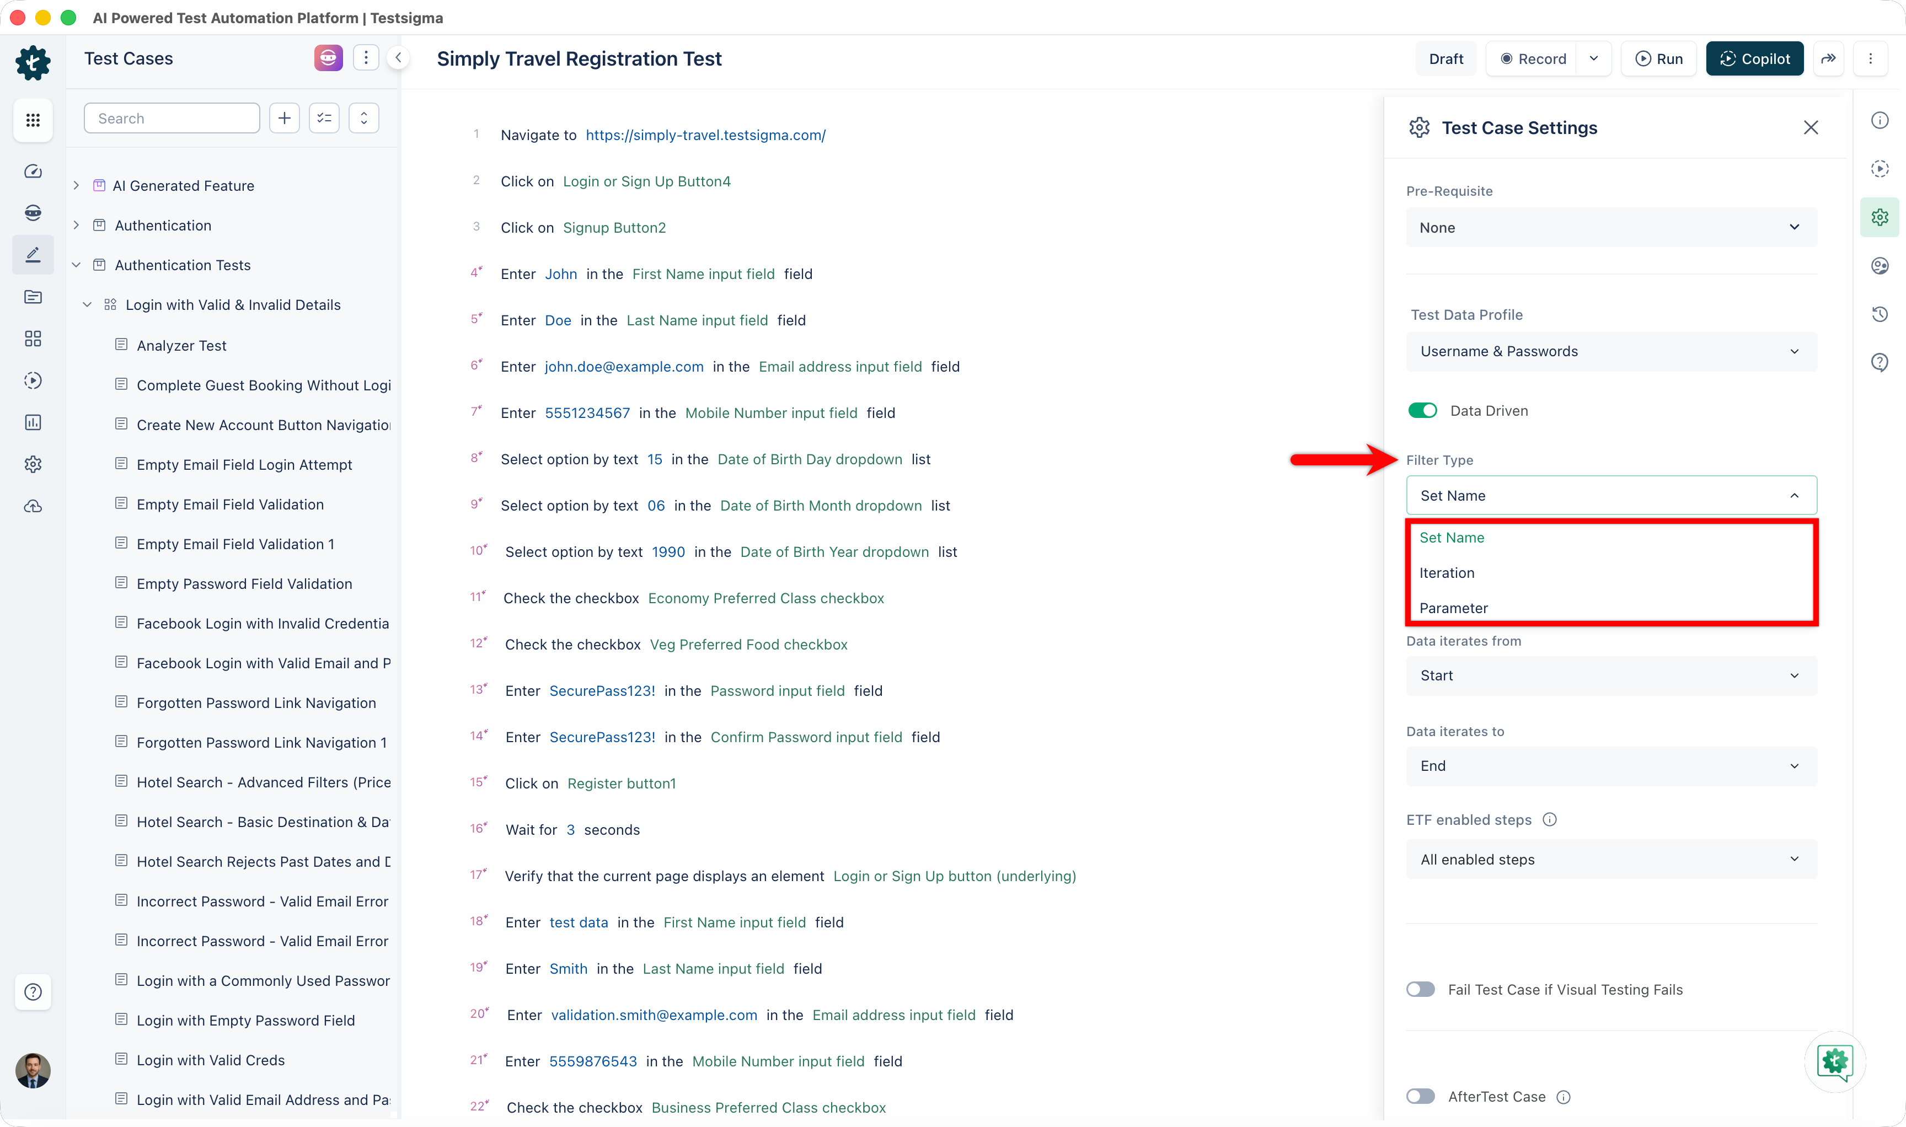
Task: Open the AI agent face icon in sidebar
Action: (x=33, y=212)
